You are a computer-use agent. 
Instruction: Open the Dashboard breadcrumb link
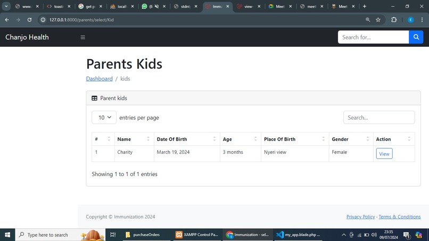tap(100, 79)
